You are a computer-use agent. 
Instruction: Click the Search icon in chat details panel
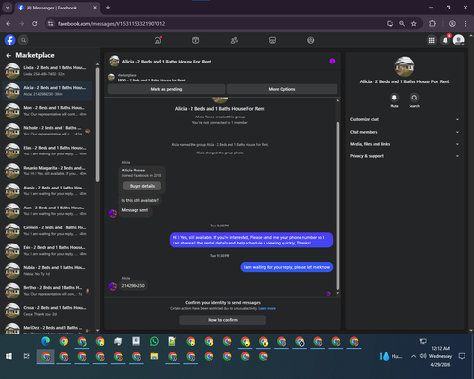tap(414, 98)
